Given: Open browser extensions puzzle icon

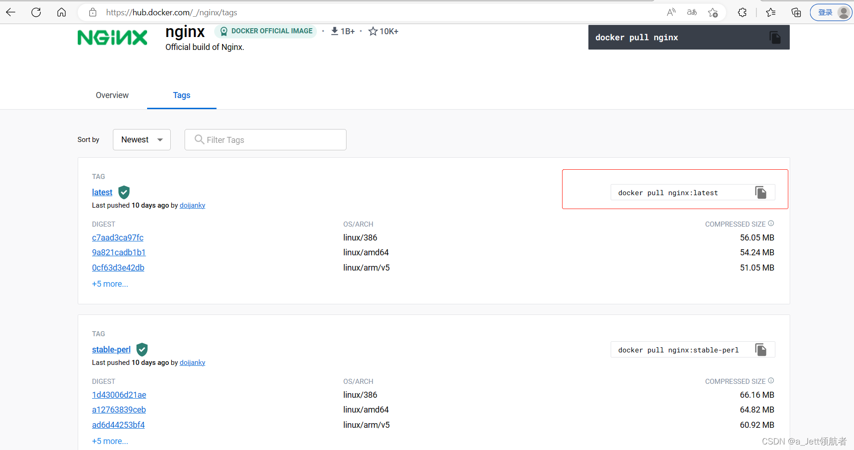Looking at the screenshot, I should point(742,12).
